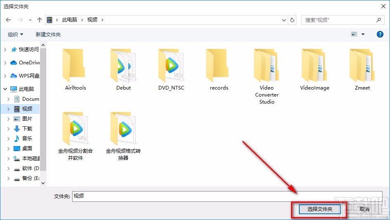
Task: Click the sidebar scroll up arrow
Action: [43, 45]
